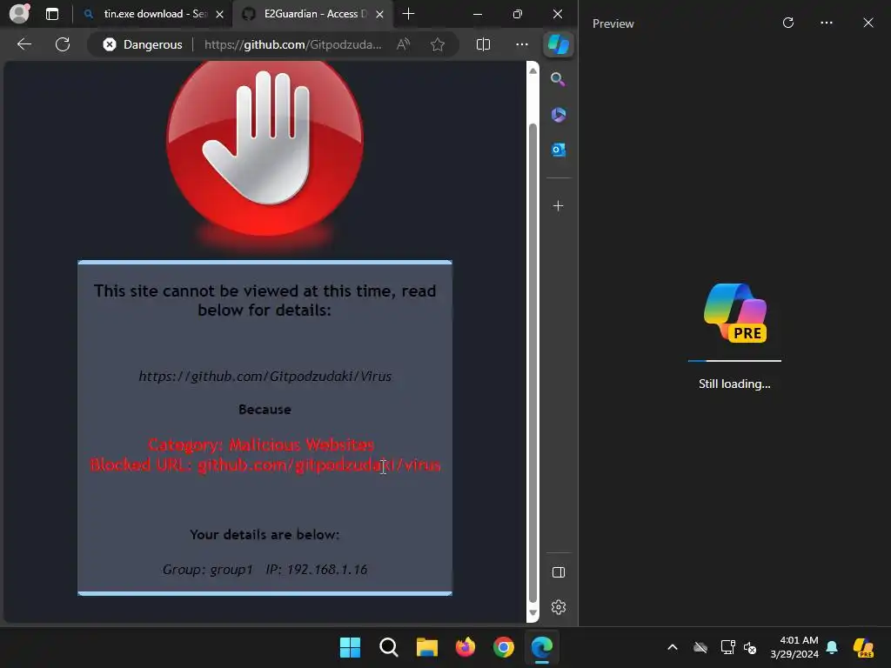The height and width of the screenshot is (668, 891).
Task: Click the page scroll up arrow
Action: [533, 70]
